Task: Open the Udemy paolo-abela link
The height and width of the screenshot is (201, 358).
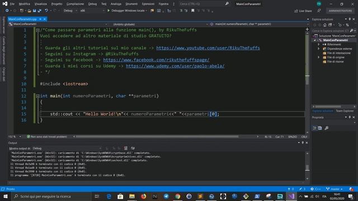Action: click(175, 66)
